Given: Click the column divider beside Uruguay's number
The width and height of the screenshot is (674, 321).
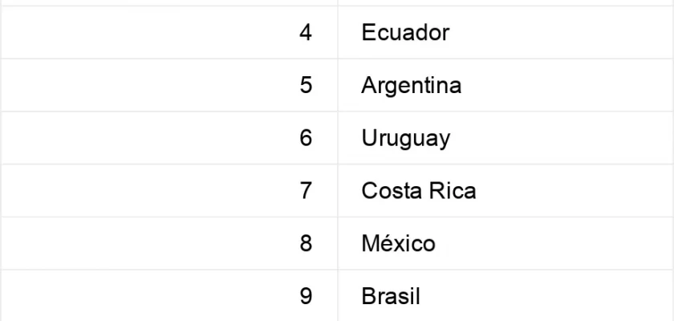Looking at the screenshot, I should click(x=338, y=138).
